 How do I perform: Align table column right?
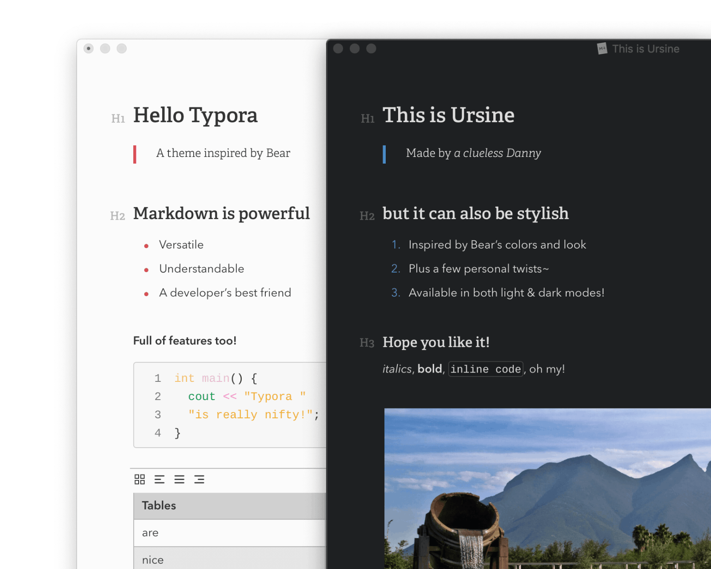pos(199,479)
